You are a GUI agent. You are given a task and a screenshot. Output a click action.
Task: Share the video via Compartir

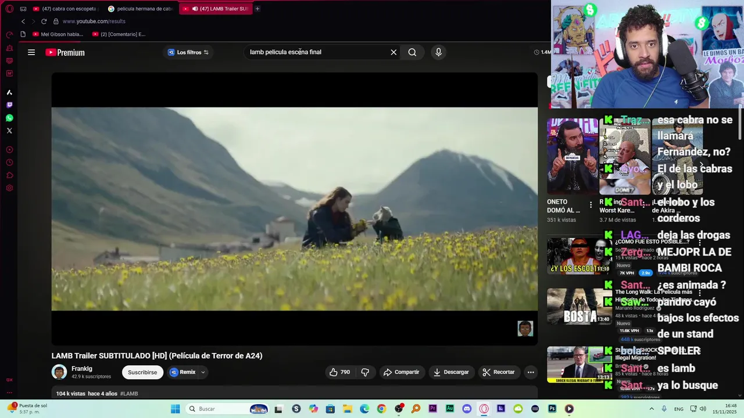401,372
